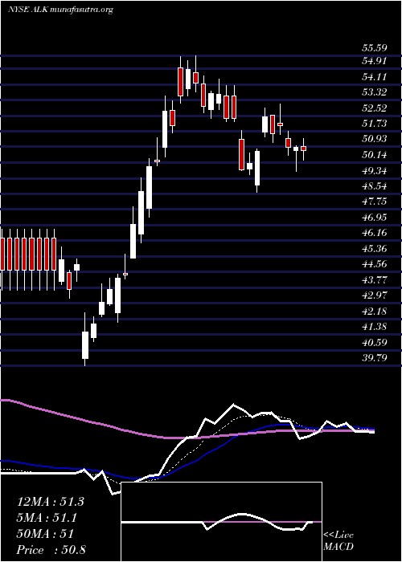Image resolution: width=402 pixels, height=562 pixels.
Task: Click the Price : 50.8 readout
Action: (x=51, y=550)
